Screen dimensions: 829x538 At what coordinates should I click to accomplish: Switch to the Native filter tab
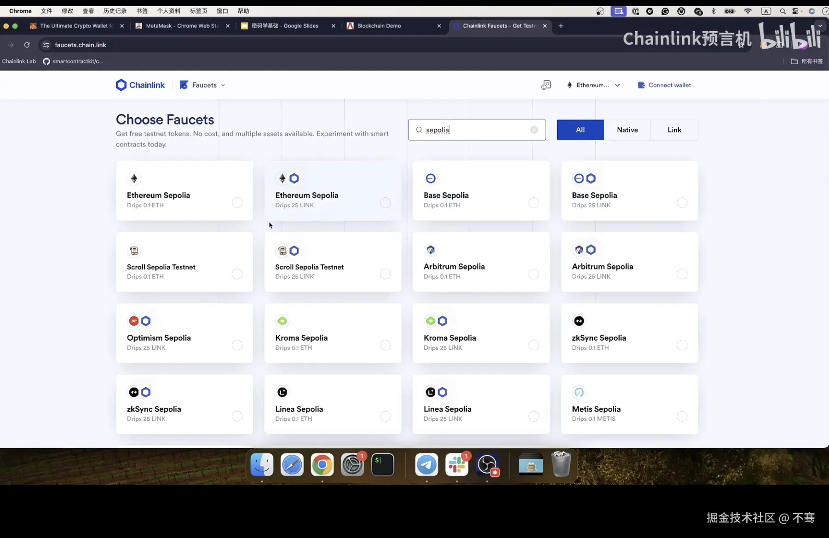[628, 130]
